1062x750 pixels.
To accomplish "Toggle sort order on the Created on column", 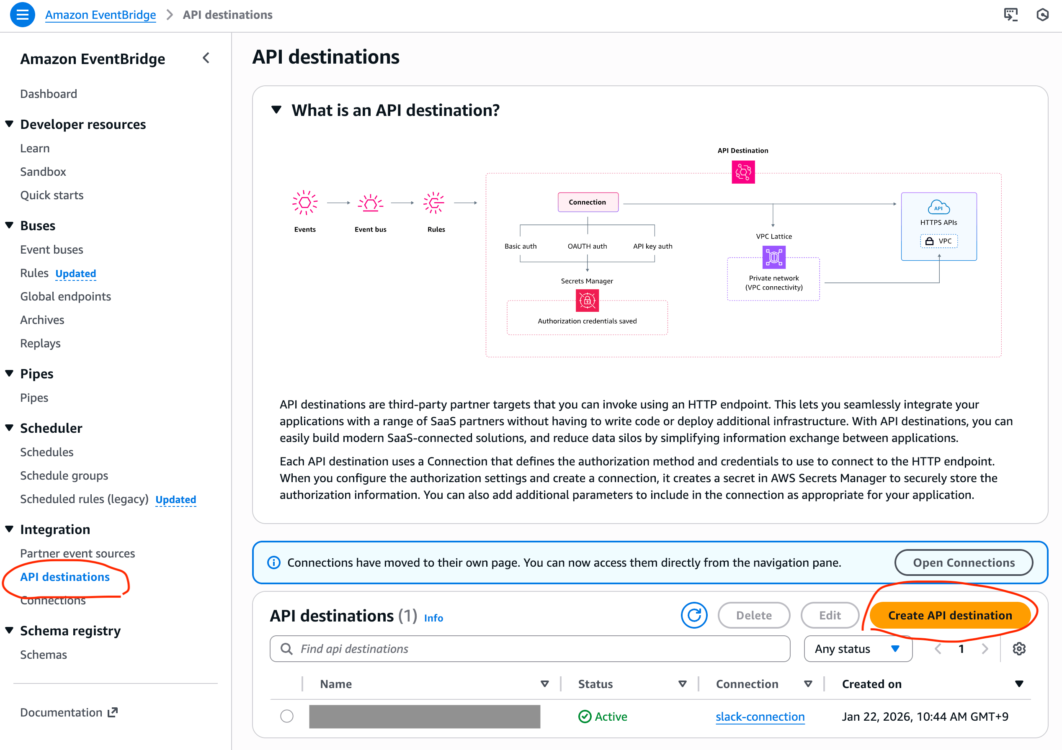I will click(1019, 684).
